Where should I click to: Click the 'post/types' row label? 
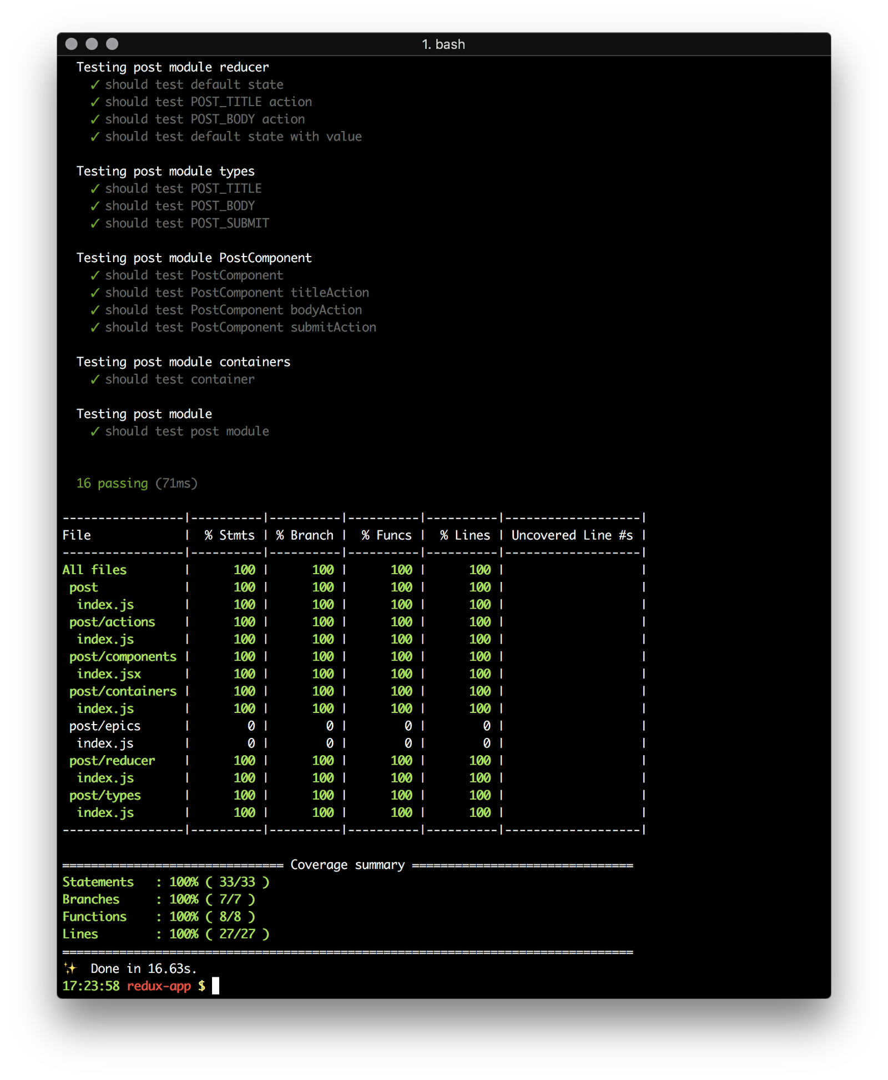[x=105, y=796]
